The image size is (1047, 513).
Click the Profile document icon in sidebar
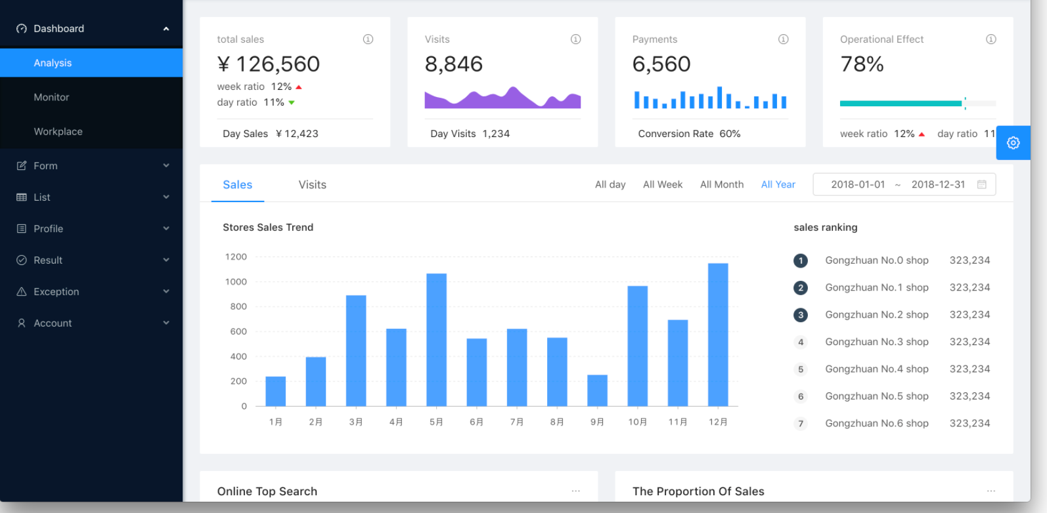[x=22, y=229]
